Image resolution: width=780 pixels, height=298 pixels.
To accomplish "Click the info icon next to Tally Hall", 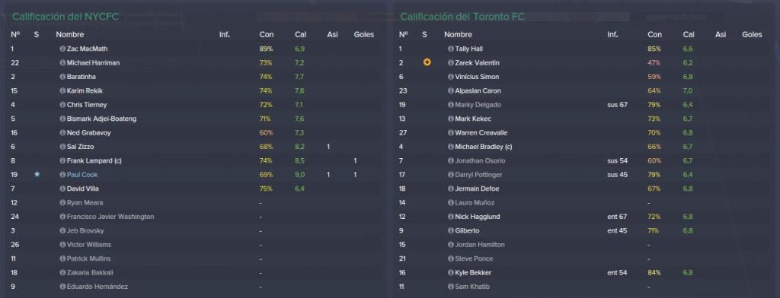I will point(451,49).
